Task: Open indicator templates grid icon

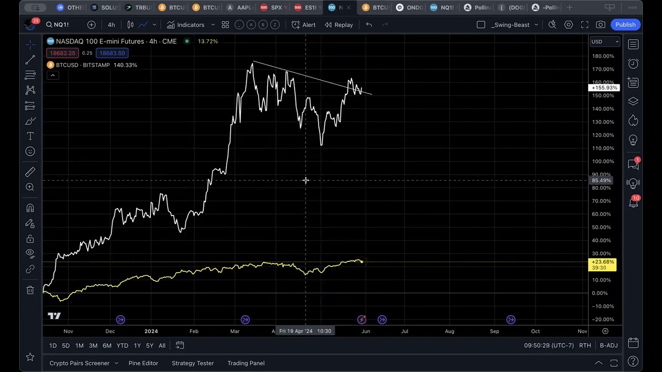Action: pyautogui.click(x=225, y=25)
